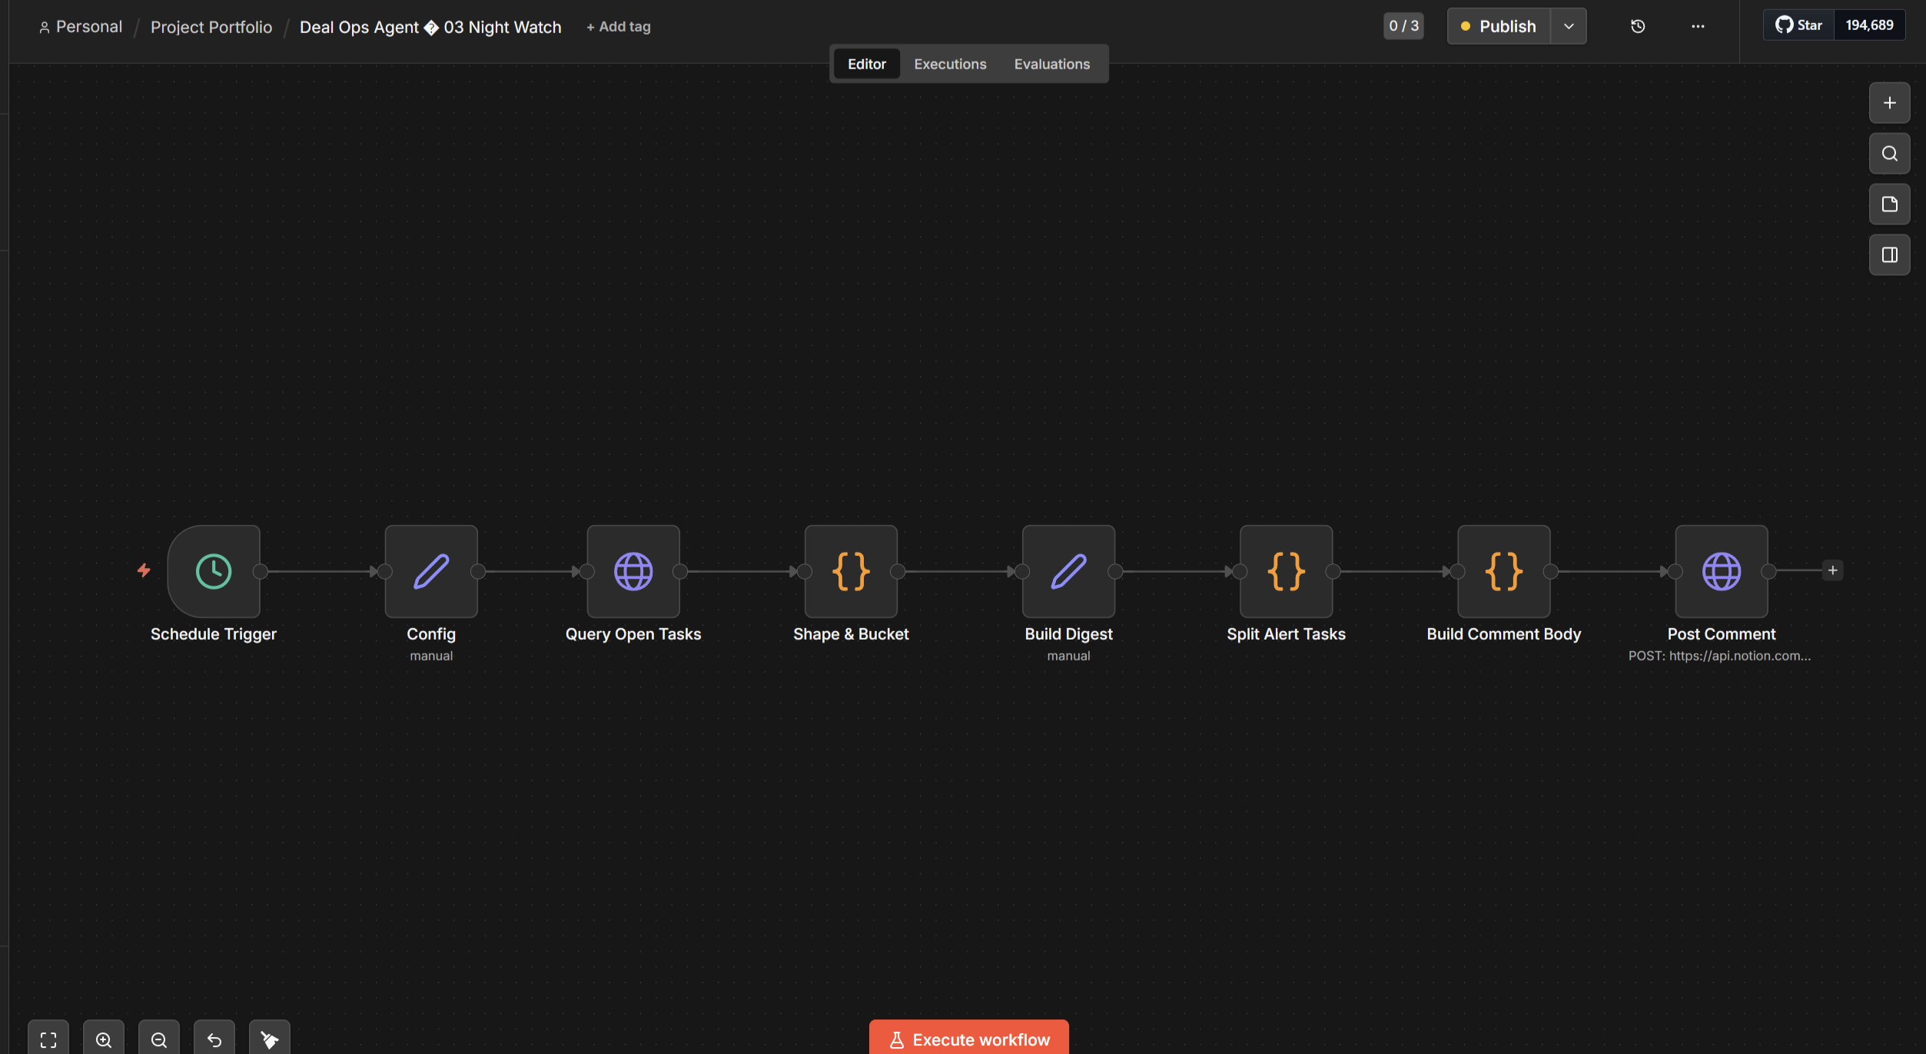This screenshot has width=1926, height=1054.
Task: Add a new node with plus button
Action: [x=1890, y=103]
